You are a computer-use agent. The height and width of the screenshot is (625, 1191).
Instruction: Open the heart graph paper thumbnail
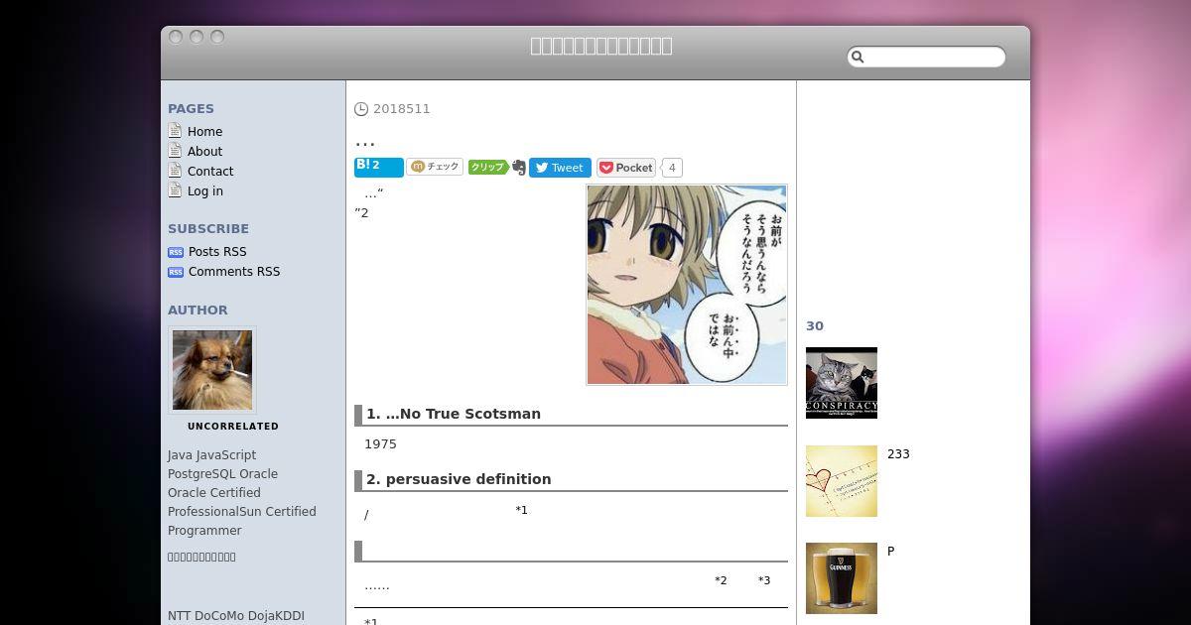coord(842,481)
